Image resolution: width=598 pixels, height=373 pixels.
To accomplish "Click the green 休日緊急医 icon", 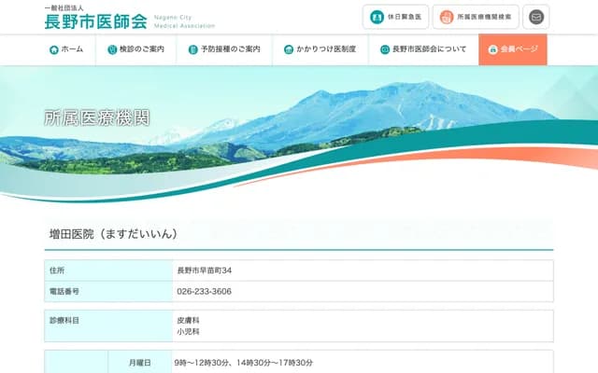I will pyautogui.click(x=377, y=17).
